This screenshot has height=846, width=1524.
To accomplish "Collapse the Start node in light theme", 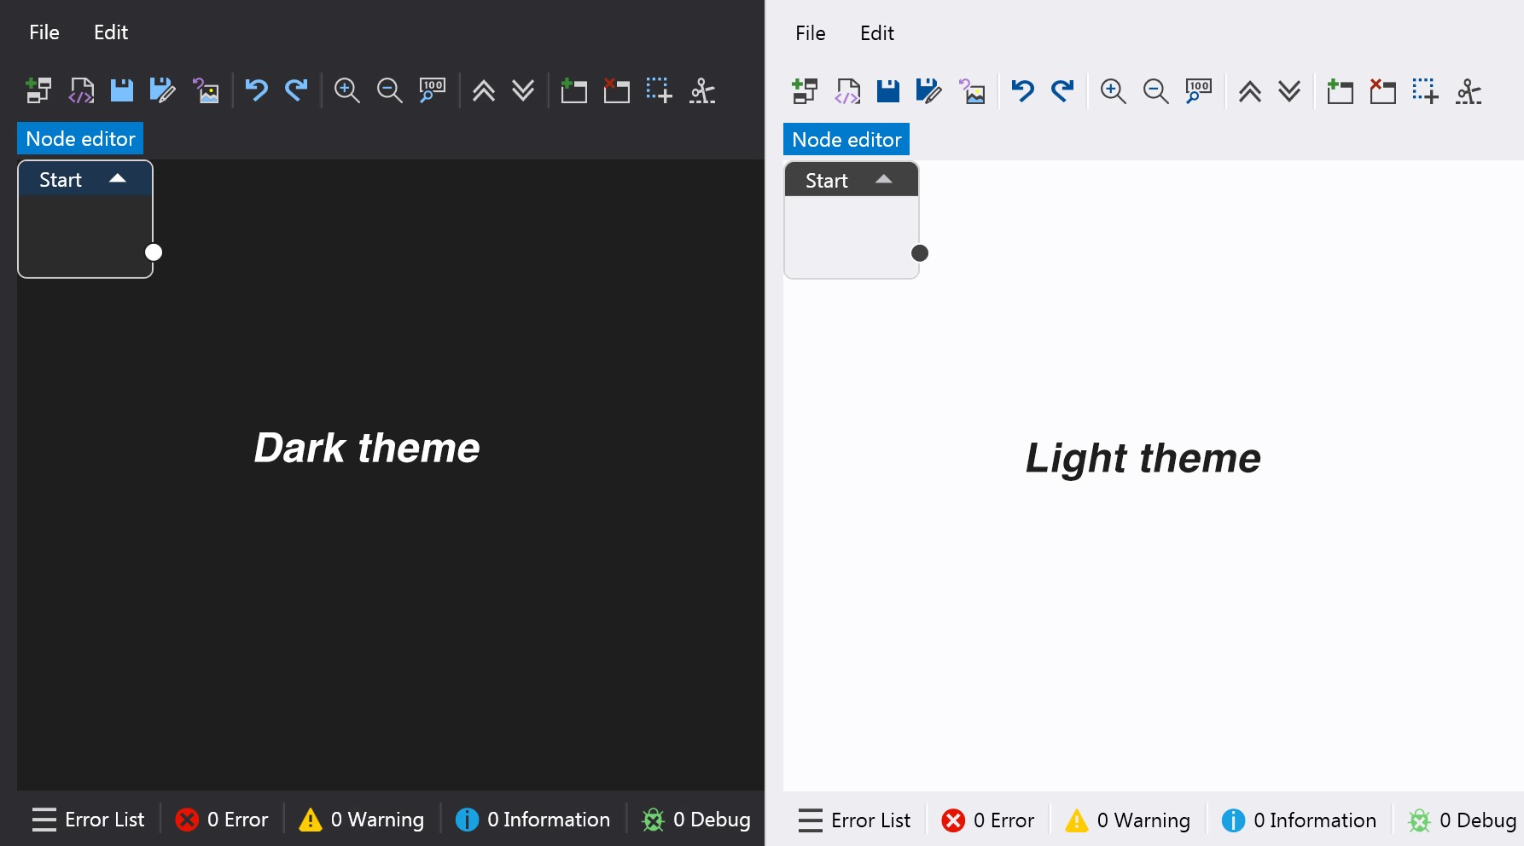I will tap(884, 179).
